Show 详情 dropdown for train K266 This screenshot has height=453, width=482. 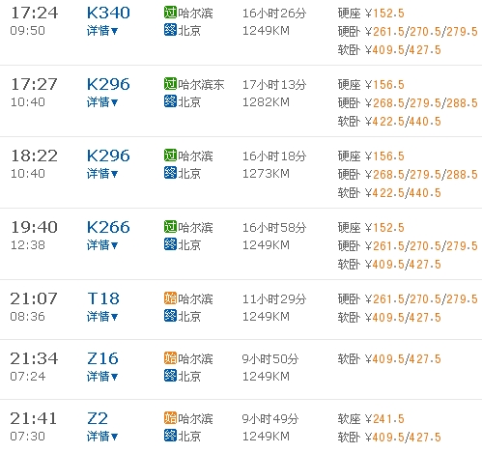(102, 245)
